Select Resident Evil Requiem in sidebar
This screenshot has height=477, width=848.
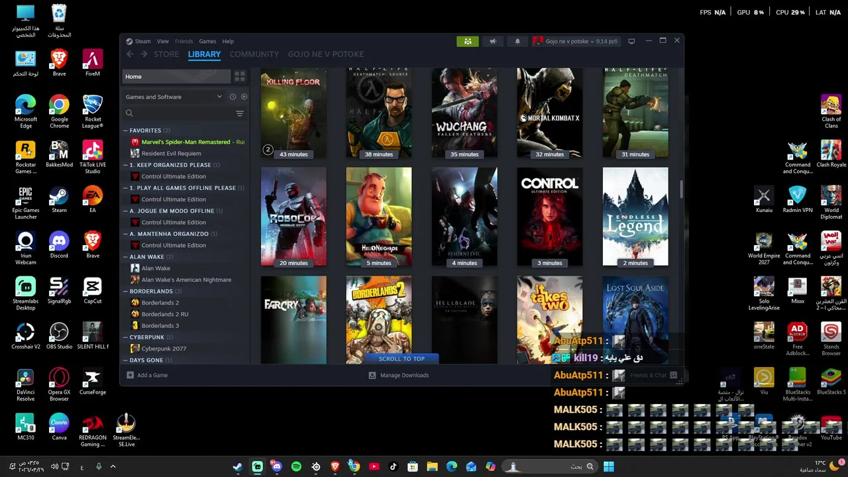pos(171,153)
